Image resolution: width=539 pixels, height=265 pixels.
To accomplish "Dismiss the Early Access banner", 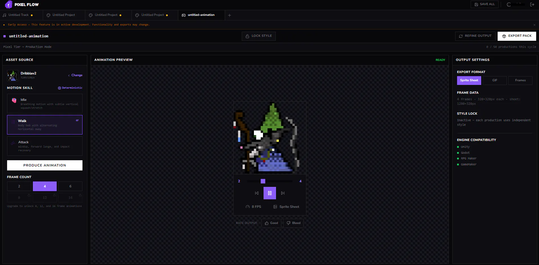I will 534,25.
